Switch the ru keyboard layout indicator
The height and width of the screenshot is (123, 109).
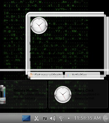[x=45, y=118]
